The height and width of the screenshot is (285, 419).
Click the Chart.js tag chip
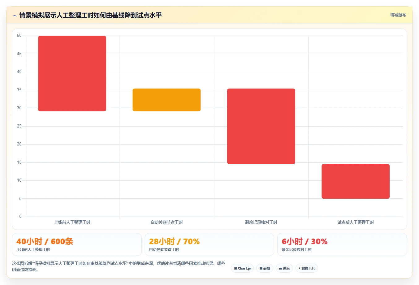pos(242,268)
